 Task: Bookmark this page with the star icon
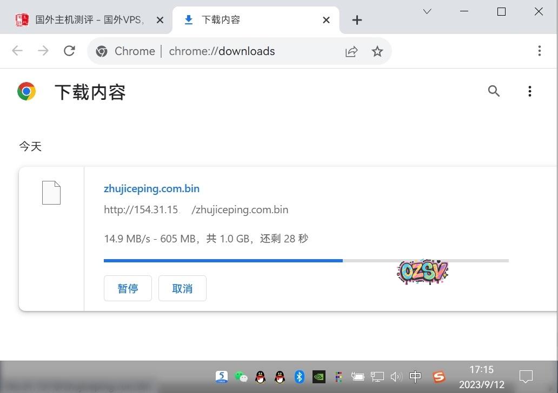[x=377, y=51]
